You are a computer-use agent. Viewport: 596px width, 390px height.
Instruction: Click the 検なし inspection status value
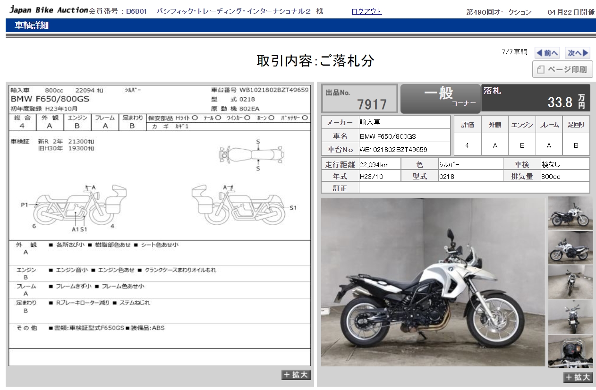point(551,164)
